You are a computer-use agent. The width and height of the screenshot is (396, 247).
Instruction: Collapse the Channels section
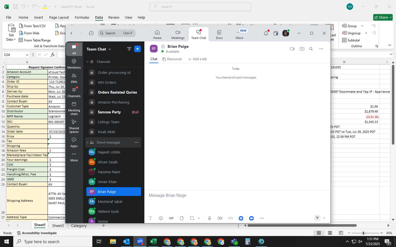[x=87, y=62]
